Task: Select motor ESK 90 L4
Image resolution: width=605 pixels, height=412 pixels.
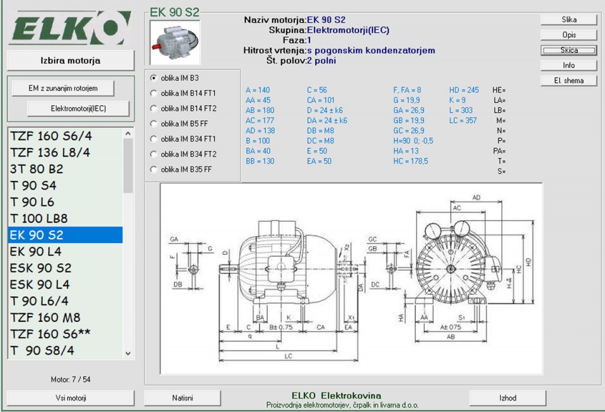Action: tap(65, 284)
